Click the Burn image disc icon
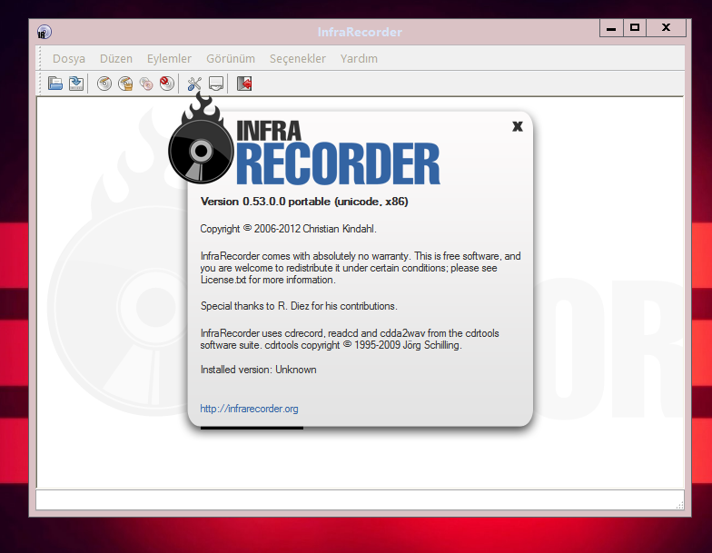Viewport: 712px width, 553px height. tap(125, 84)
